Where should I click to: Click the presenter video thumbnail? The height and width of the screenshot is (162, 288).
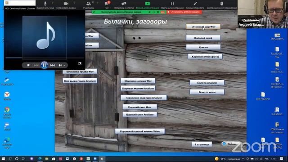pyautogui.click(x=263, y=14)
